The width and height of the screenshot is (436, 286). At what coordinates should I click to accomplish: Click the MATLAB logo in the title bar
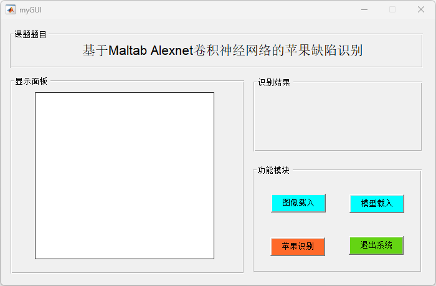coord(11,10)
